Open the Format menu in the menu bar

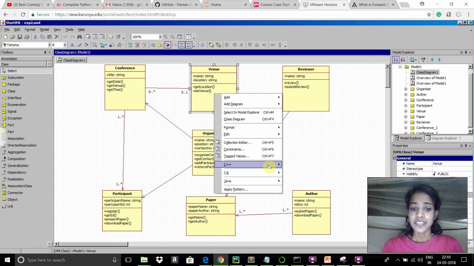coord(30,30)
